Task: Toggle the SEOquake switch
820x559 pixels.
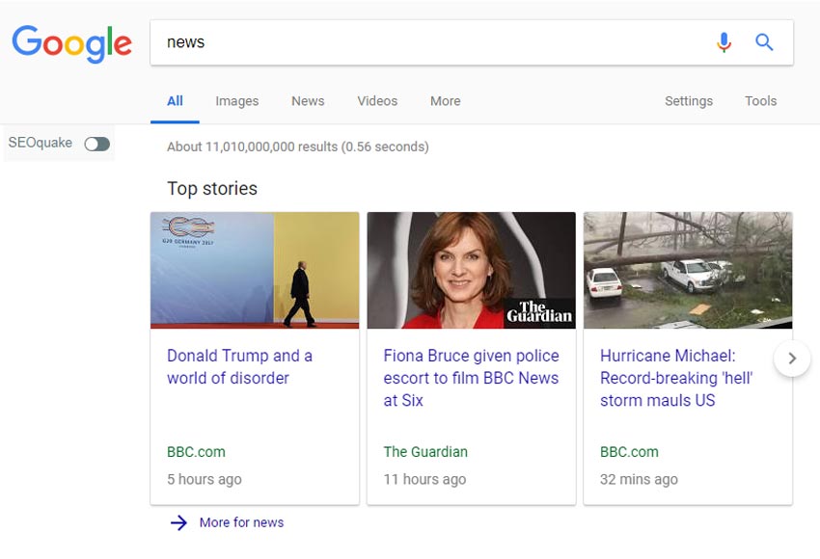Action: coord(97,144)
